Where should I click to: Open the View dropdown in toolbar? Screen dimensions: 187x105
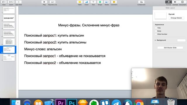click(4, 2)
